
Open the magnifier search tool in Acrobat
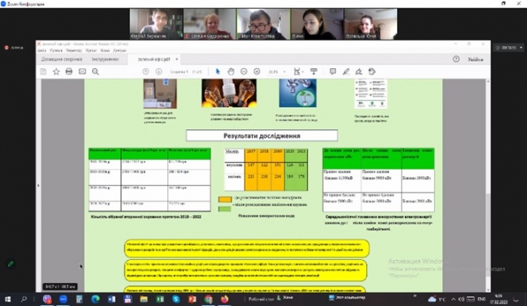[96, 72]
